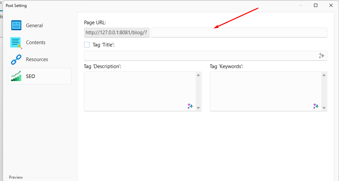Image resolution: width=339 pixels, height=181 pixels.
Task: Open the Contents tab
Action: pyautogui.click(x=36, y=43)
